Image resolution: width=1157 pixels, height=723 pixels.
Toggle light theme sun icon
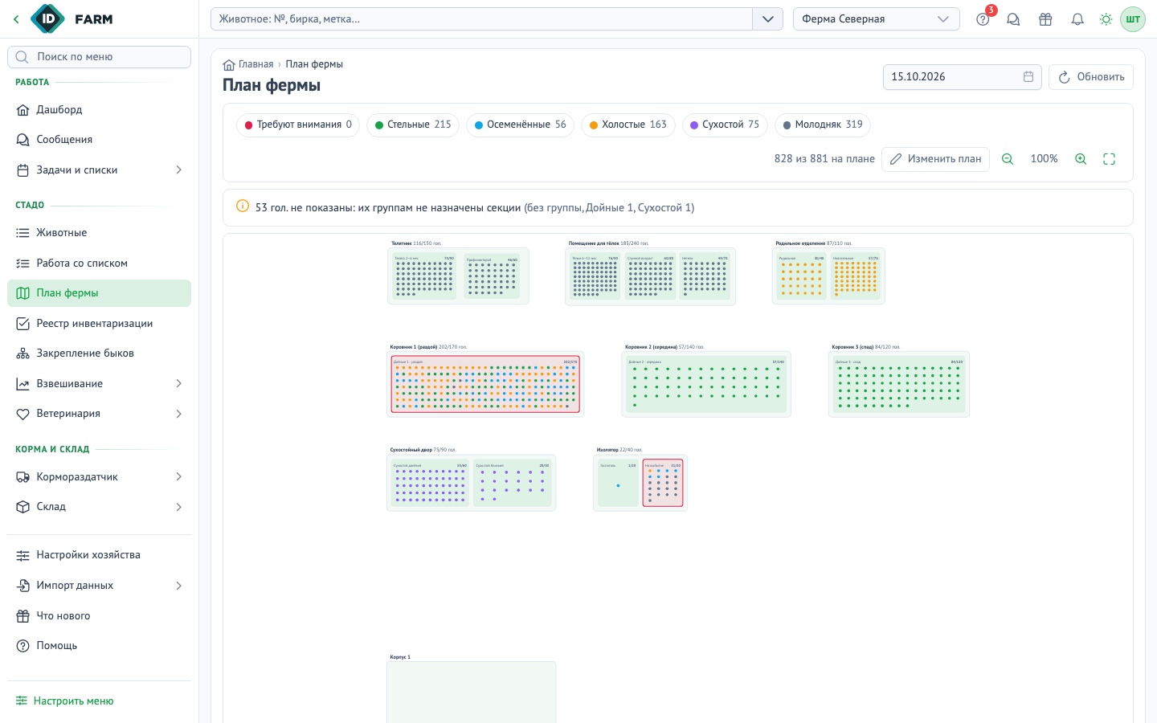coord(1106,19)
